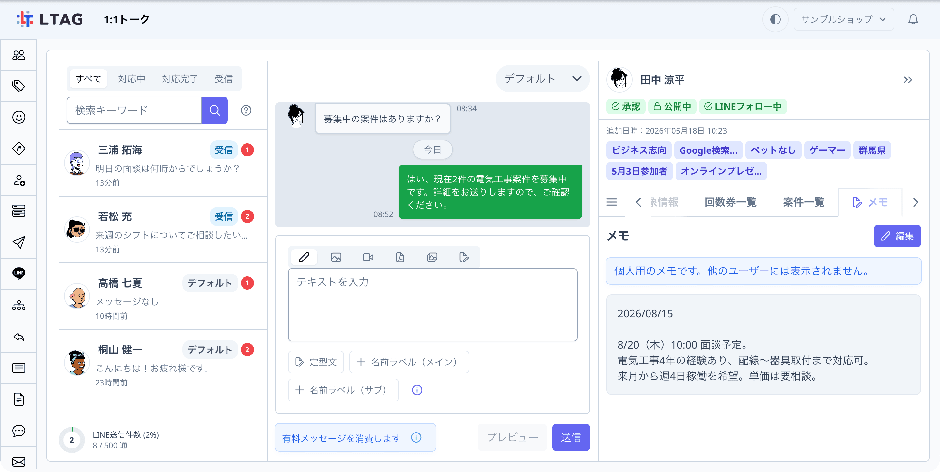Viewport: 940px width, 472px height.
Task: Click the プレビュー preview button
Action: [512, 437]
